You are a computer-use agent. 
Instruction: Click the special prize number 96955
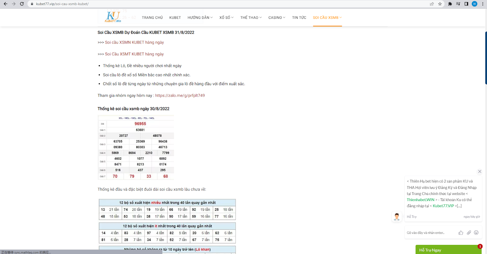coord(140,124)
